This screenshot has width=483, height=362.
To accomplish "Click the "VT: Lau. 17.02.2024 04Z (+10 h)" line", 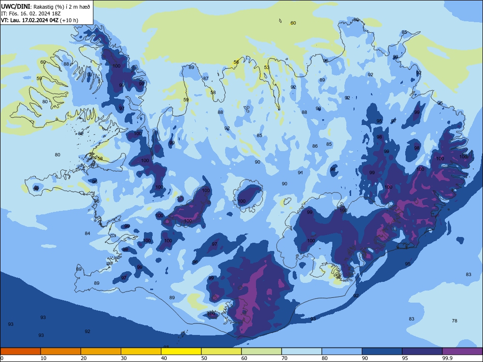I will [40, 20].
